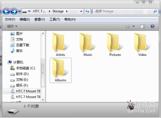Select 文档 (E:) drive
This screenshot has width=161, height=118.
19,80
